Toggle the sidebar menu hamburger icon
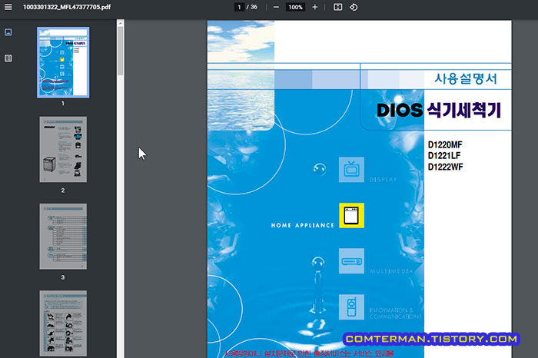This screenshot has height=358, width=538. (8, 7)
